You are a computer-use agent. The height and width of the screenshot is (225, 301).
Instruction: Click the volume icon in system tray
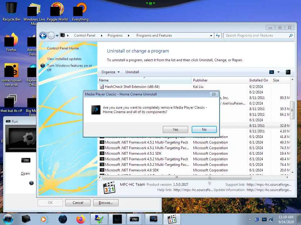tap(271, 219)
